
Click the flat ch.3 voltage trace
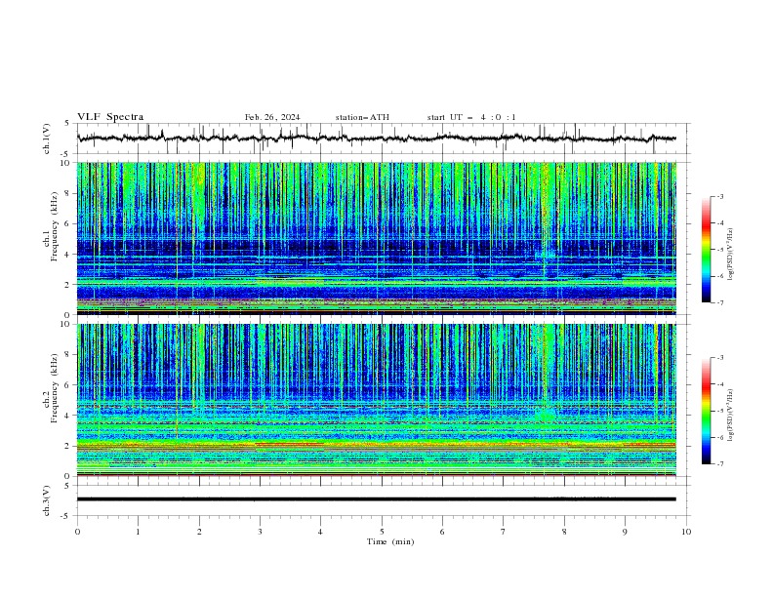click(376, 499)
